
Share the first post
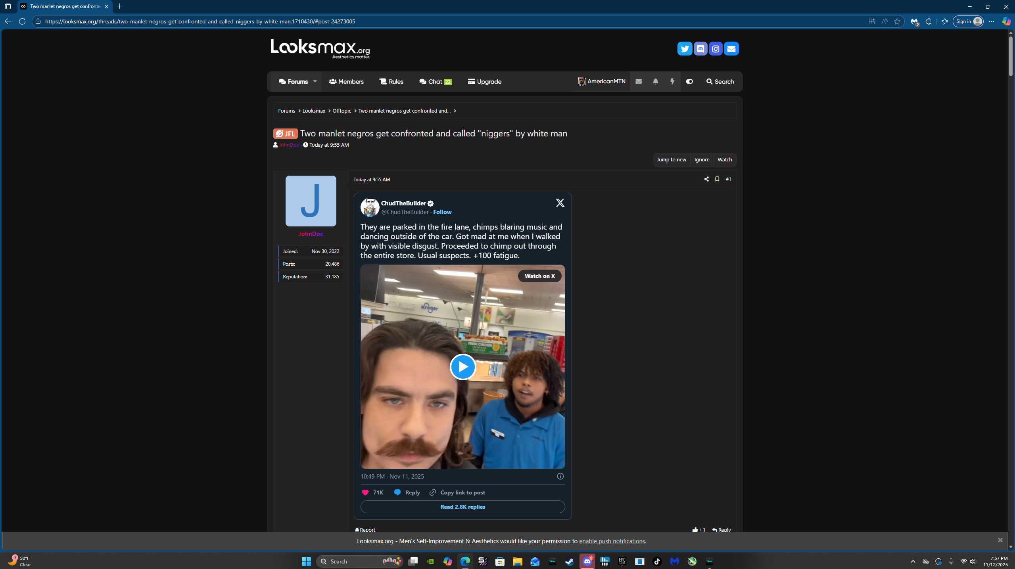pyautogui.click(x=706, y=179)
